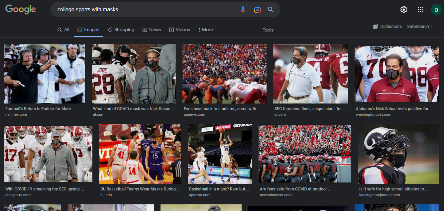Screen dimensions: 444x211
Task: Open the BU Basketball Teams masks image
Action: point(140,154)
